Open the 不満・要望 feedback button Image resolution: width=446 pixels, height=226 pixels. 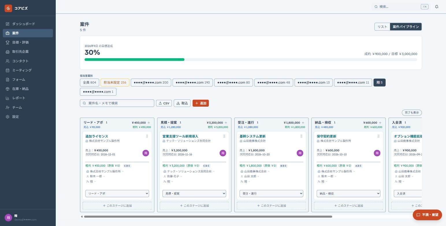[427, 215]
